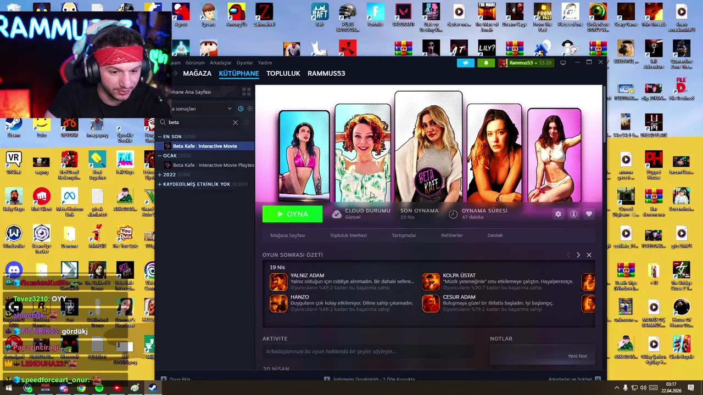Open the Rehberler link

pyautogui.click(x=452, y=235)
